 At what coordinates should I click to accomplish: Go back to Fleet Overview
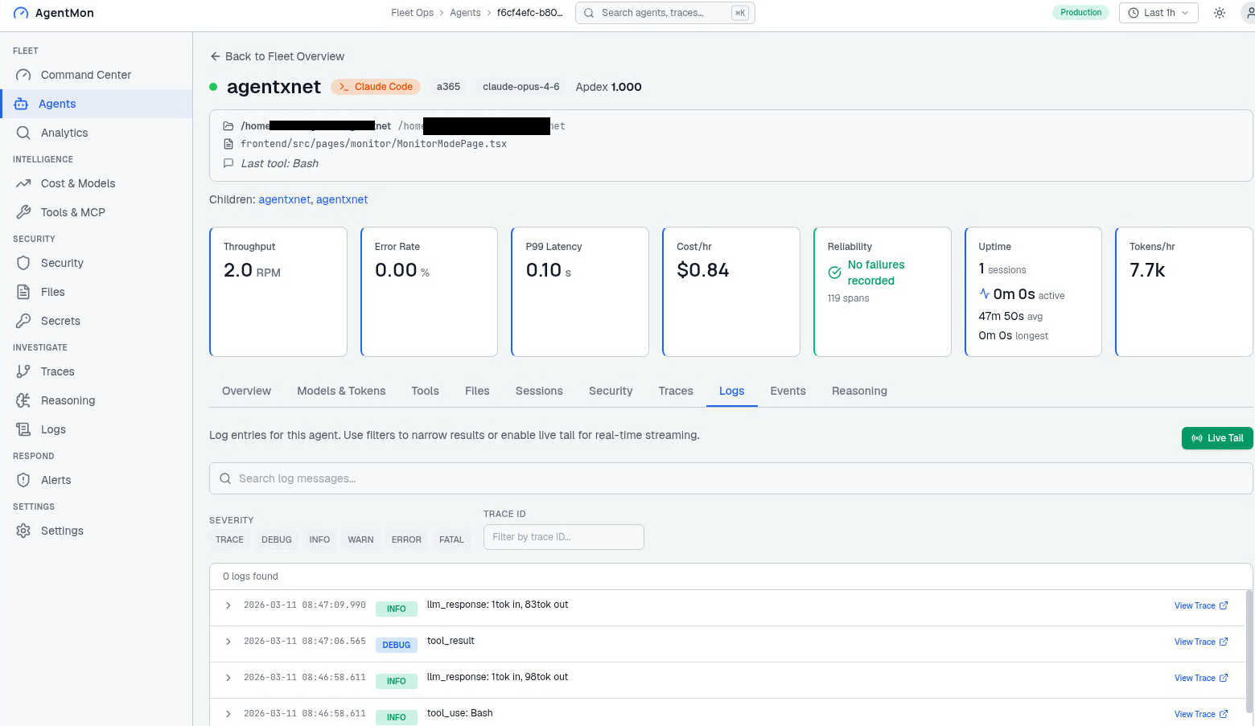coord(277,56)
